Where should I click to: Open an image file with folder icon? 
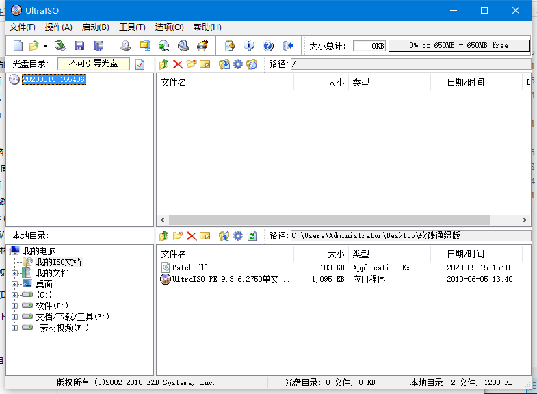[x=34, y=46]
